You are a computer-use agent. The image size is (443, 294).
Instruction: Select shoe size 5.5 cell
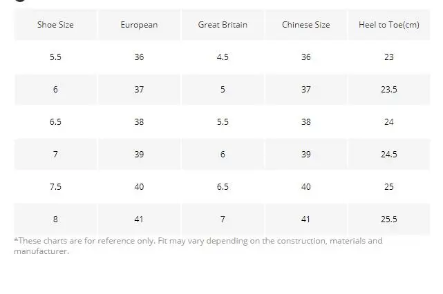(55, 57)
